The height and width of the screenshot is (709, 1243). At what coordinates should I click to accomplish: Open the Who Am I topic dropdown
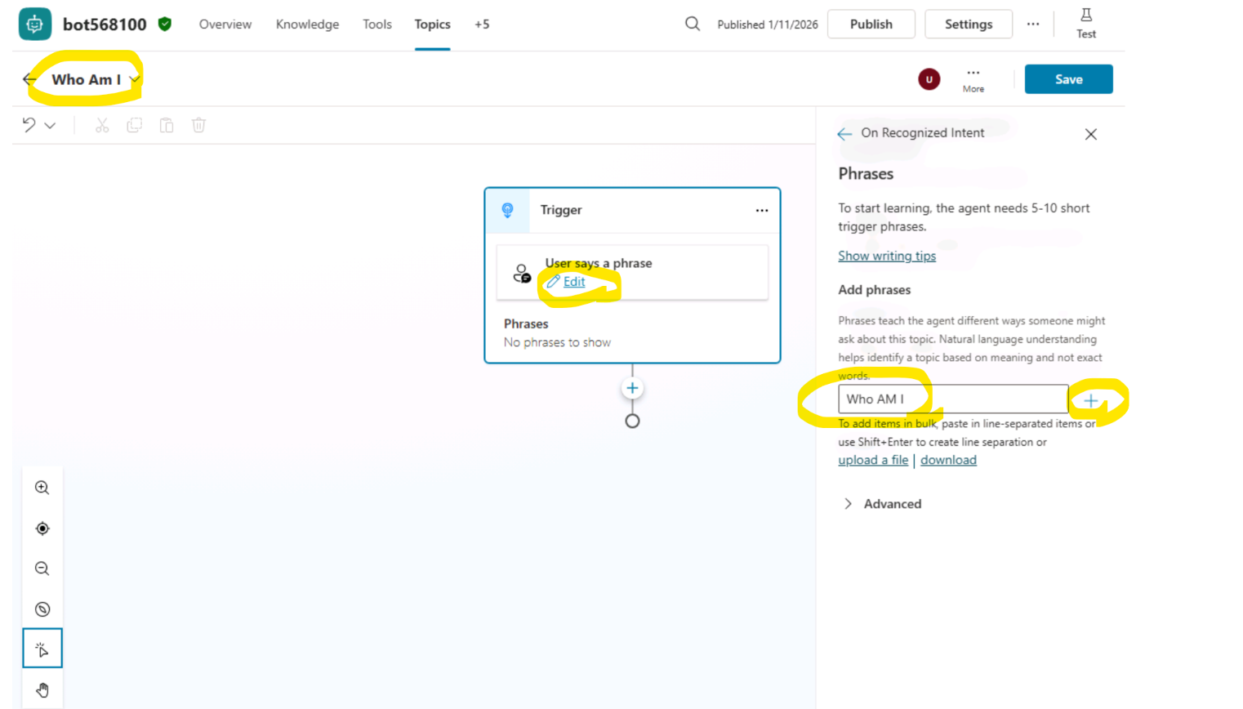coord(135,79)
